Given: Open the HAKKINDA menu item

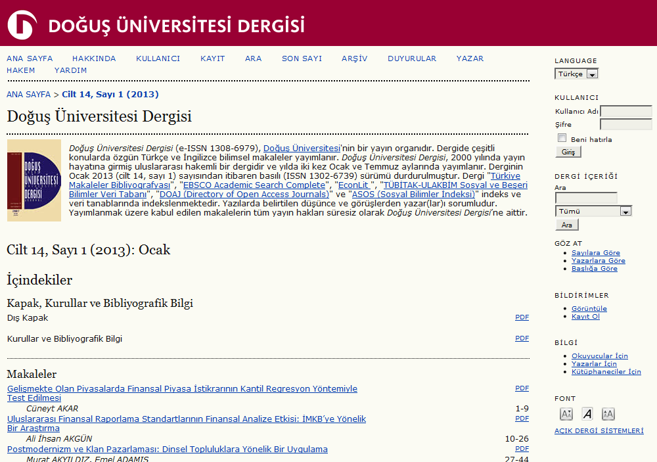Looking at the screenshot, I should click(94, 58).
